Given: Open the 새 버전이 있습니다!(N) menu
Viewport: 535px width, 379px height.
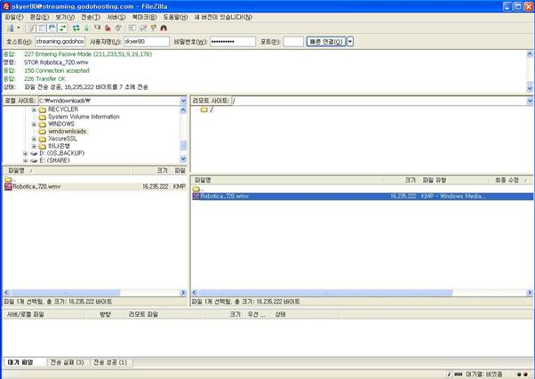Looking at the screenshot, I should 223,17.
